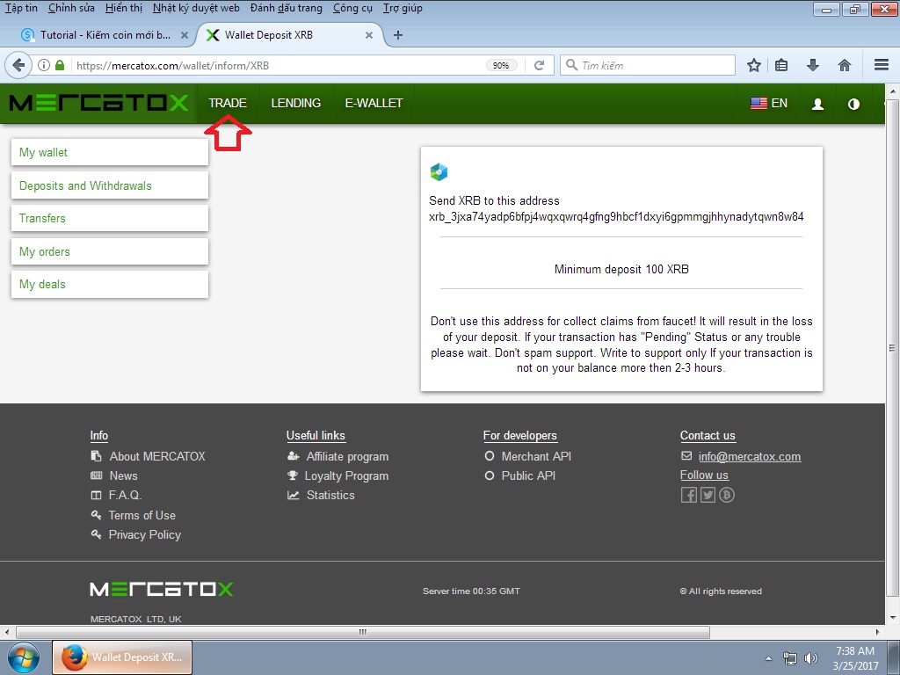Screen dimensions: 900x675
Task: Open My wallet sidebar item
Action: pyautogui.click(x=110, y=153)
